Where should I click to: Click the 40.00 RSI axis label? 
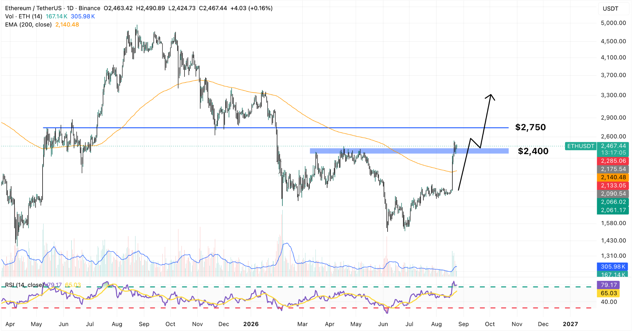click(609, 302)
